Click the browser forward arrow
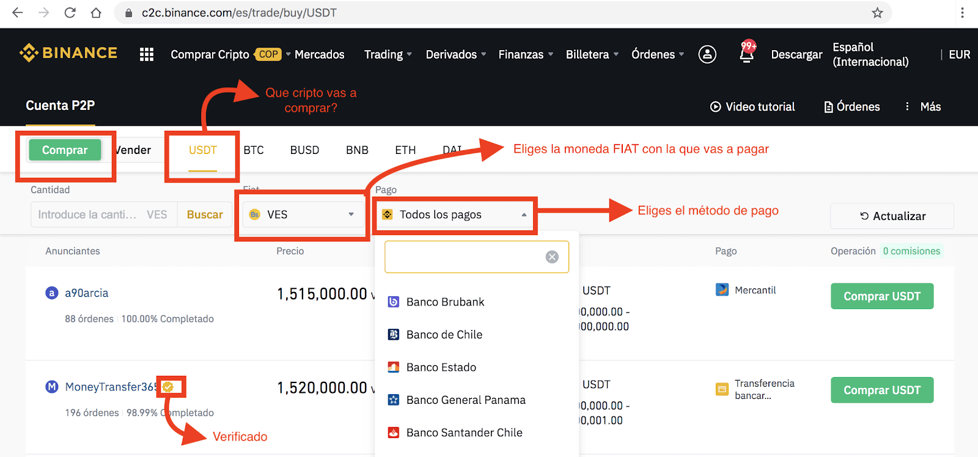Image resolution: width=978 pixels, height=457 pixels. (43, 13)
